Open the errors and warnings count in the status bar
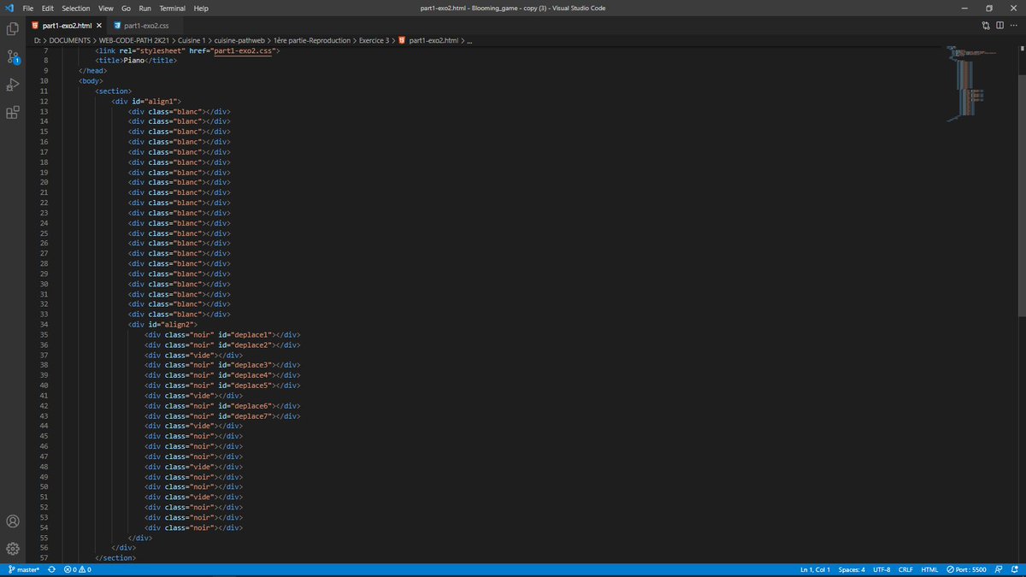The height and width of the screenshot is (577, 1026). point(78,569)
